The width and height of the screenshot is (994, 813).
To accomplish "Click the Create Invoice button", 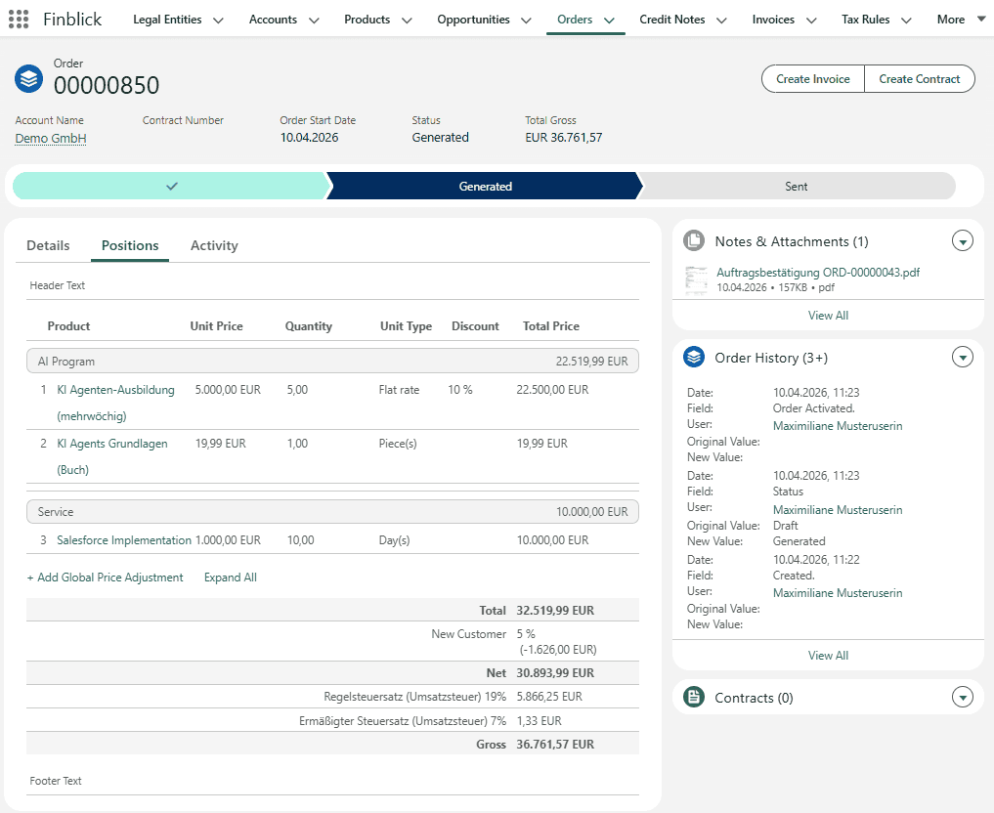I will pos(813,78).
